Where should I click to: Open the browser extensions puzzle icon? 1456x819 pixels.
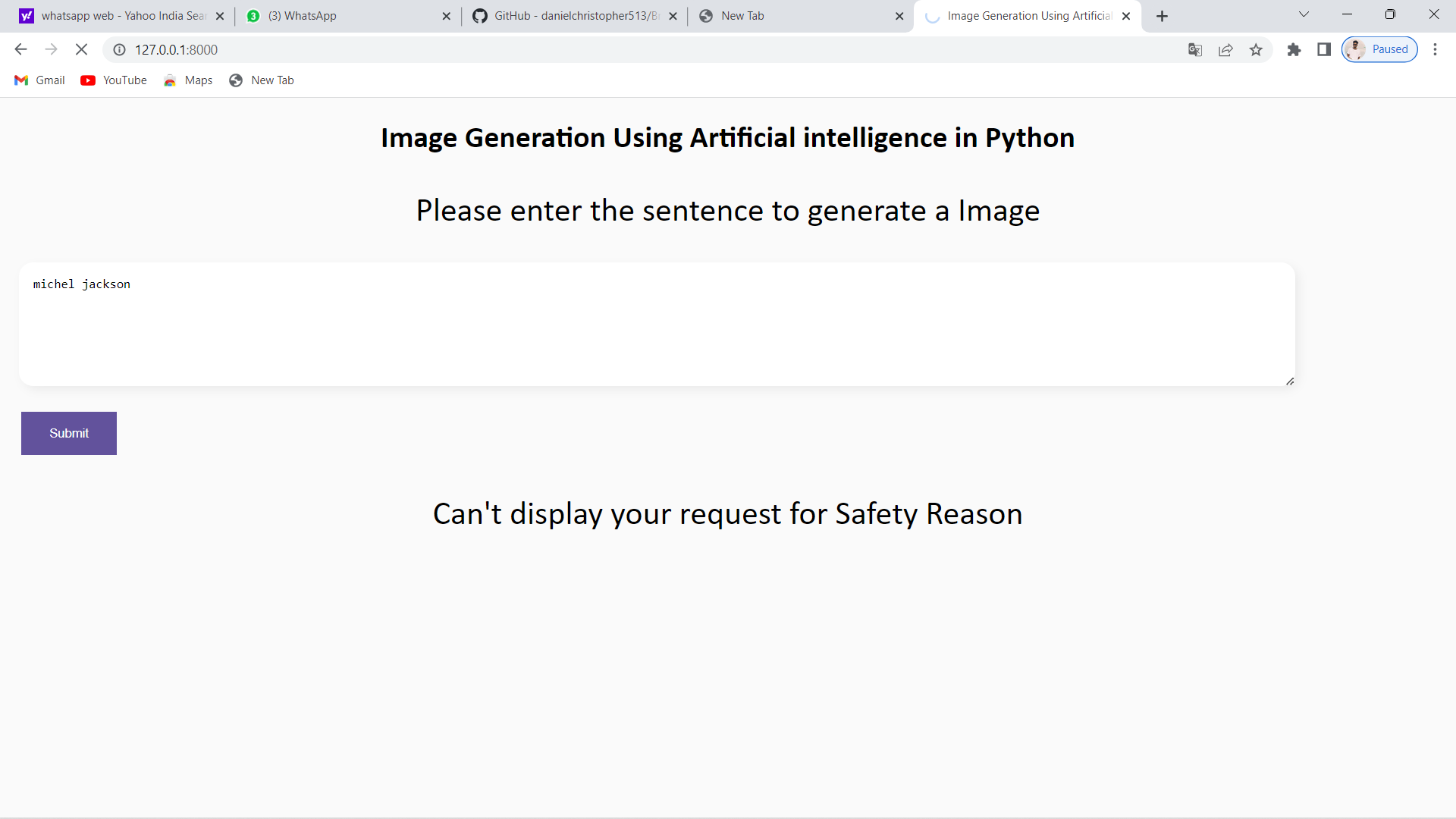[x=1294, y=49]
